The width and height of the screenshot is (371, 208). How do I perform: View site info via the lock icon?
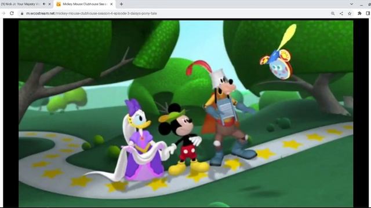point(22,13)
